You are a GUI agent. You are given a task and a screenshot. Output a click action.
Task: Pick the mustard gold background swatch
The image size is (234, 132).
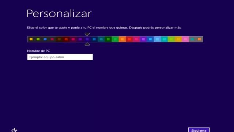(x=178, y=39)
